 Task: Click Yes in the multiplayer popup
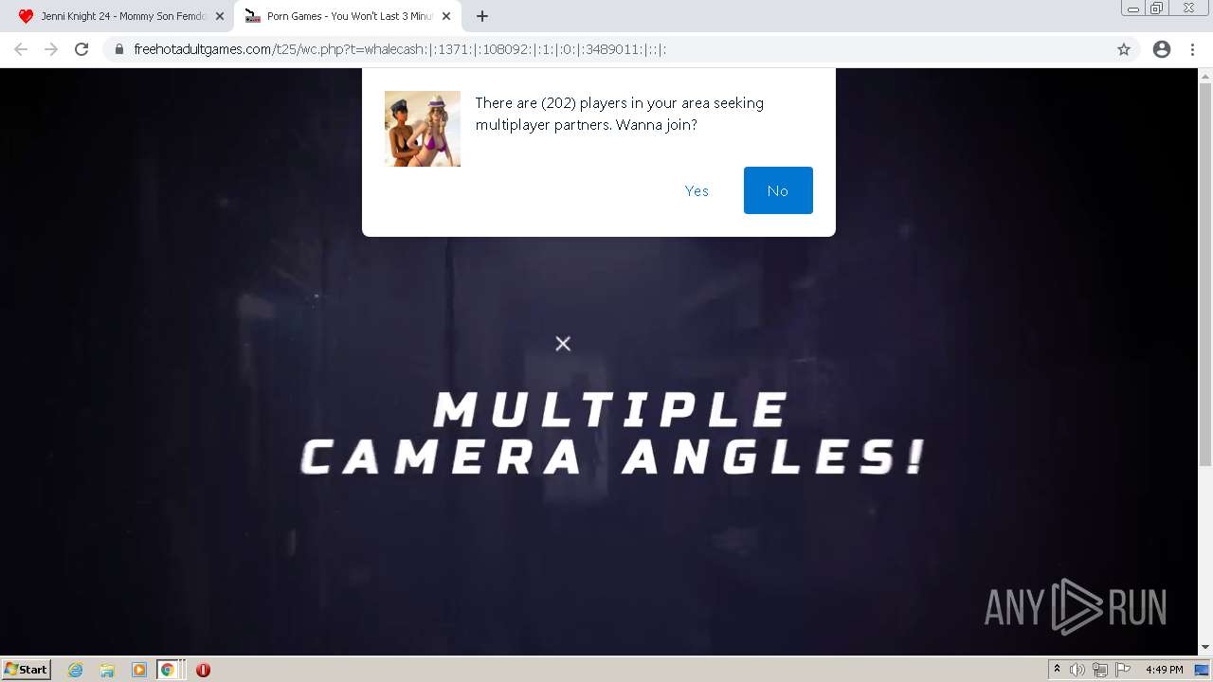pos(697,190)
